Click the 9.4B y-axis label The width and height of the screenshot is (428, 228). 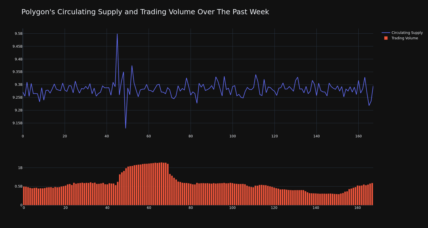(x=19, y=59)
